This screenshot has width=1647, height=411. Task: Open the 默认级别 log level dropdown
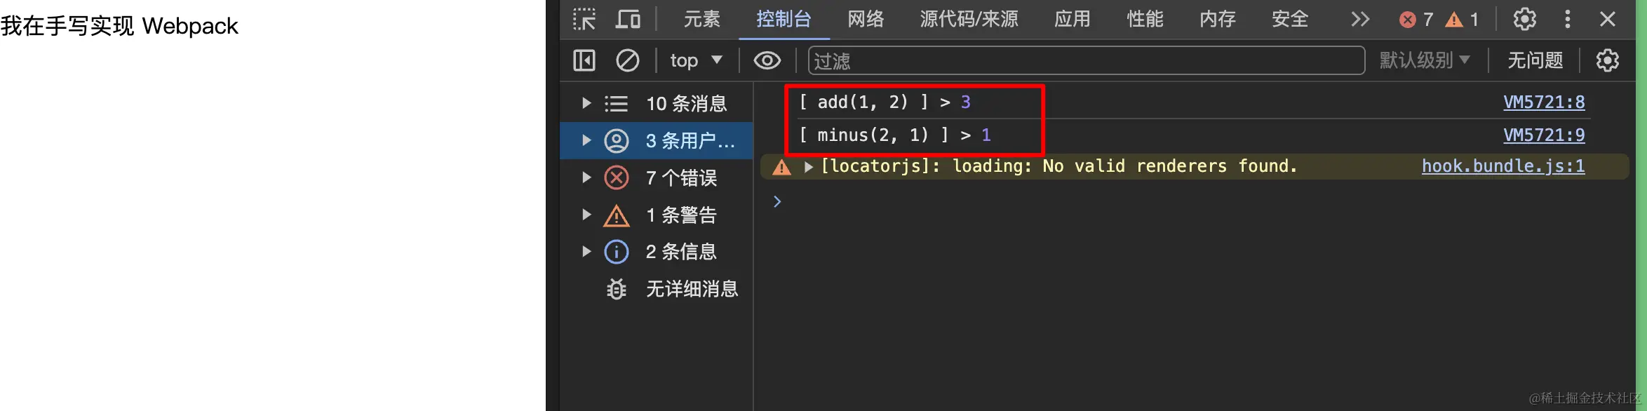point(1424,60)
